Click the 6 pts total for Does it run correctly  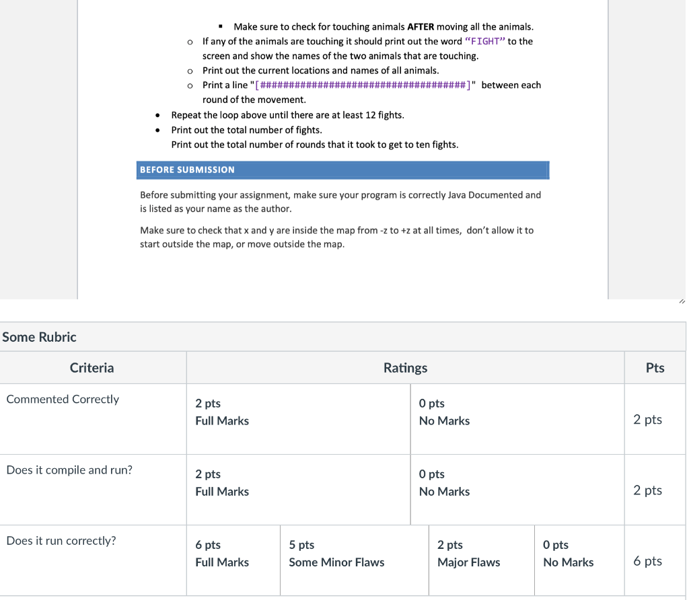click(647, 560)
